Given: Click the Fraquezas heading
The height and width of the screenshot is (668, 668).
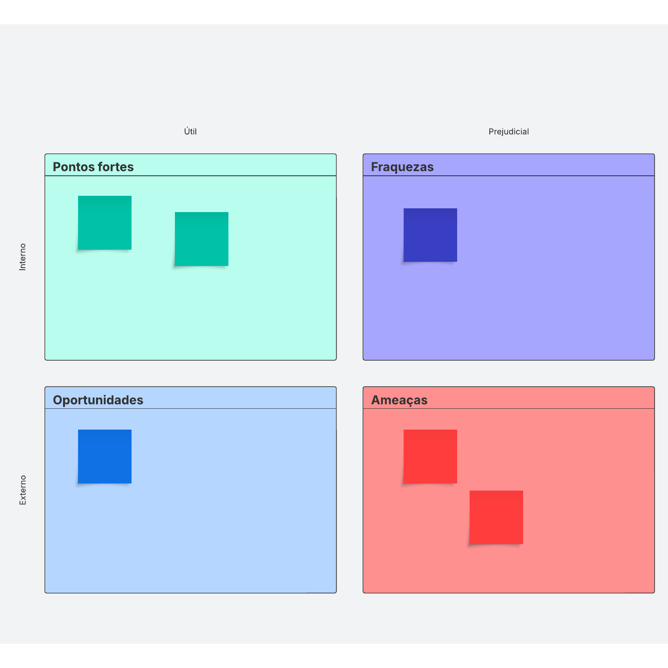Looking at the screenshot, I should point(402,167).
